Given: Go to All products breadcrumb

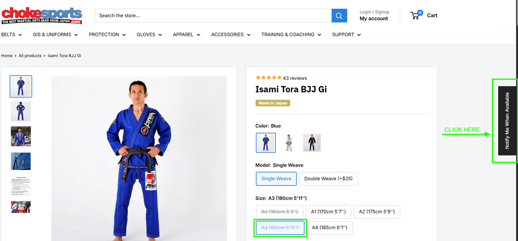Looking at the screenshot, I should coord(30,56).
